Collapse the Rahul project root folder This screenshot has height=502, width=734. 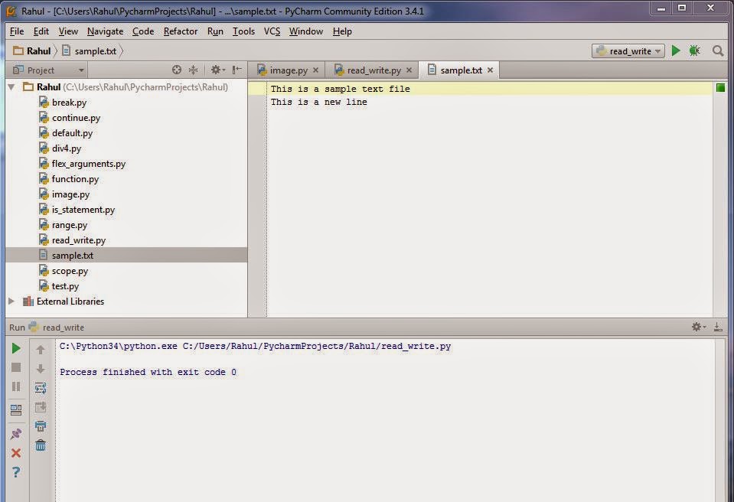pos(11,87)
